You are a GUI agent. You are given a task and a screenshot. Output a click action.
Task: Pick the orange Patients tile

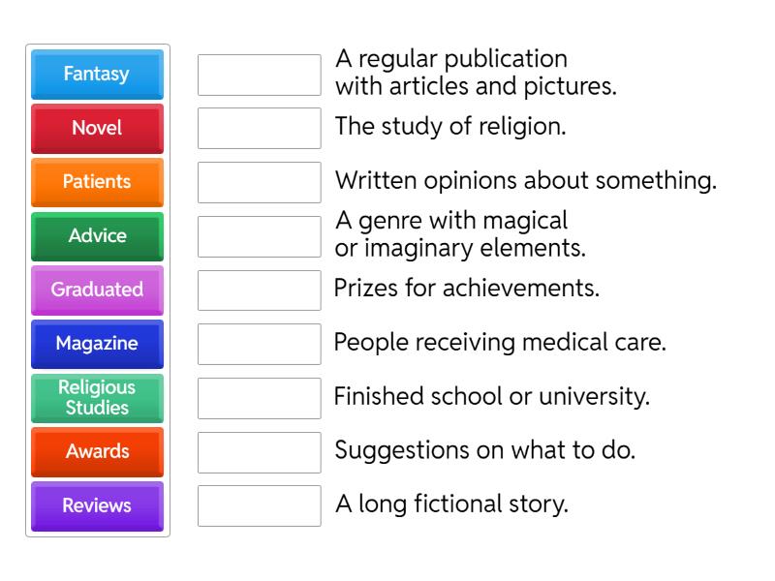pyautogui.click(x=97, y=182)
